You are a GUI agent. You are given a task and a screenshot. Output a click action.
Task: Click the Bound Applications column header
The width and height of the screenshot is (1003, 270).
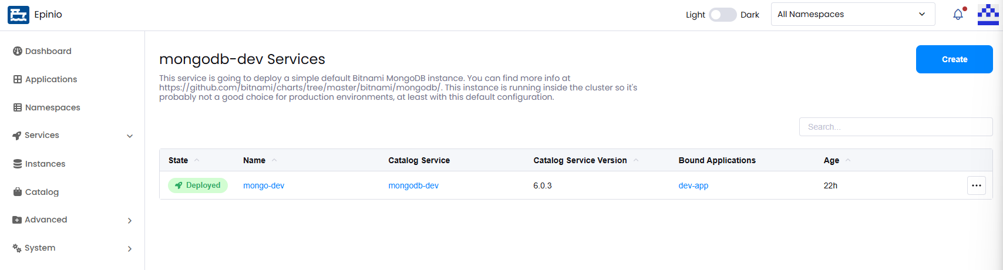pos(717,160)
